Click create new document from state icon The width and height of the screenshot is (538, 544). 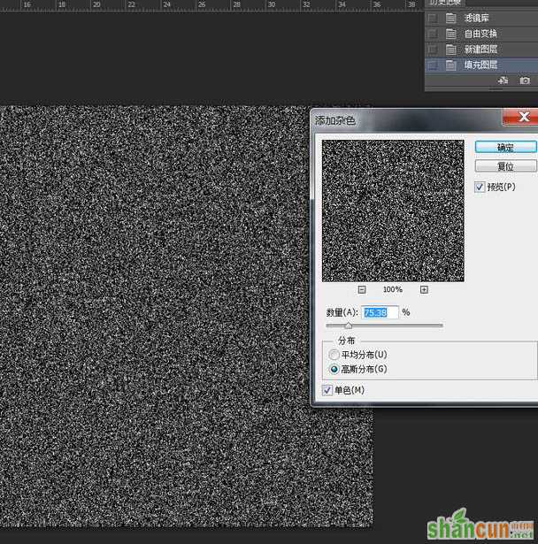(x=503, y=80)
